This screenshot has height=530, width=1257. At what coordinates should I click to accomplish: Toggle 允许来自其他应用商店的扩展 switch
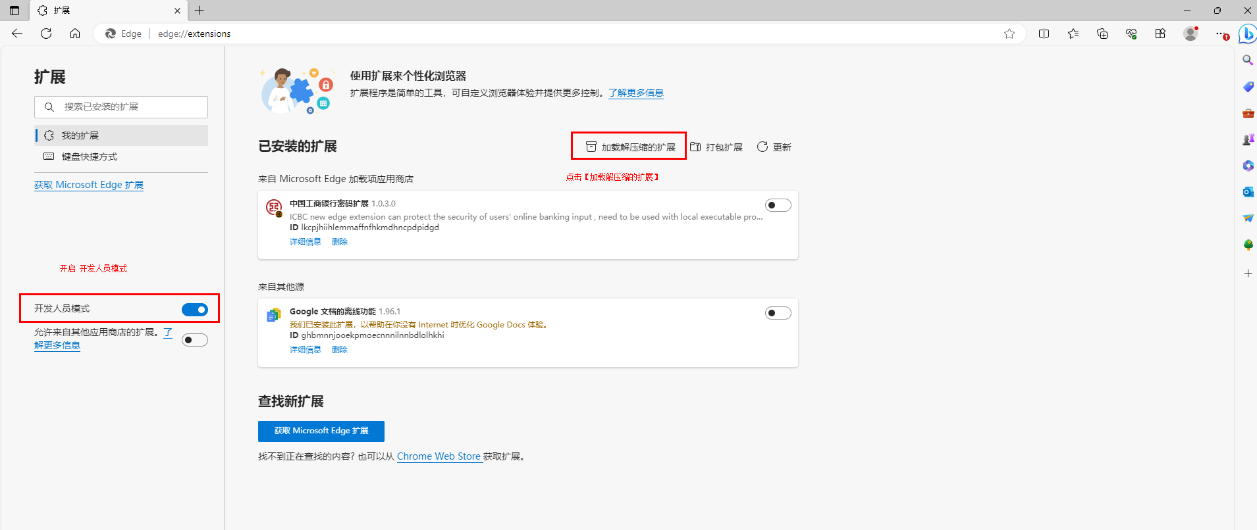194,340
